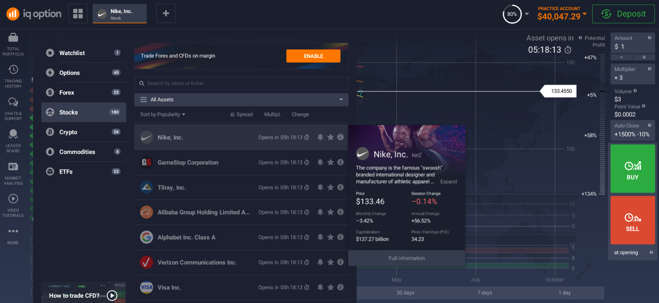Open the Total Portfolio briefcase icon
The height and width of the screenshot is (303, 659).
(x=13, y=37)
